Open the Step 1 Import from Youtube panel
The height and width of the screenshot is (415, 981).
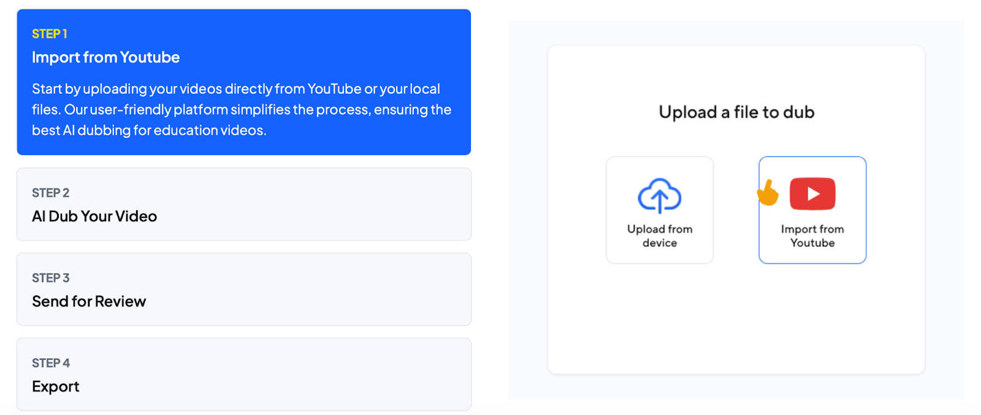click(x=243, y=82)
